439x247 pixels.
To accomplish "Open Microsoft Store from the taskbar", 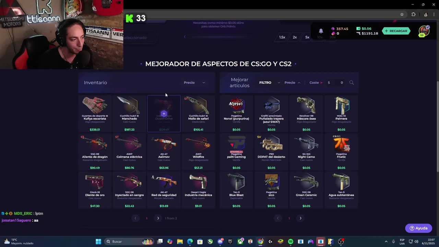I will tap(200, 242).
